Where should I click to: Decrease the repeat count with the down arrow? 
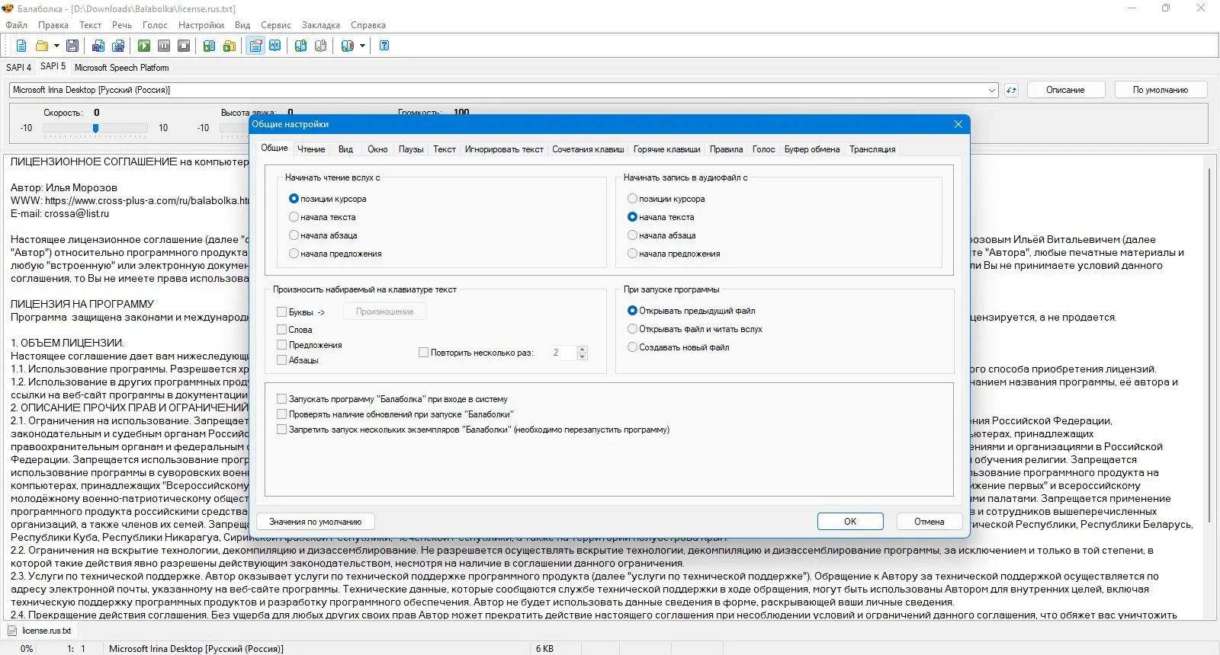pyautogui.click(x=583, y=356)
